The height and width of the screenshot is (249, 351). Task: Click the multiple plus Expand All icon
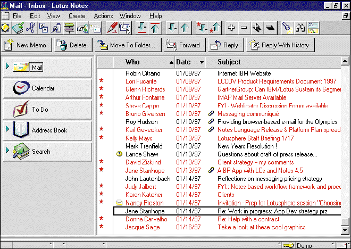point(257,28)
